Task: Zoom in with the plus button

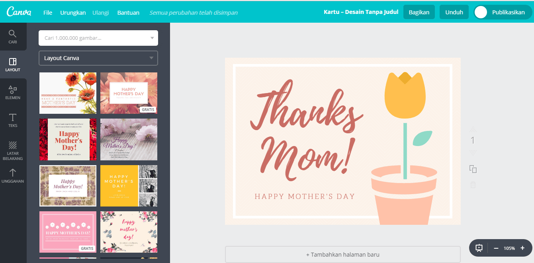Action: pyautogui.click(x=522, y=248)
